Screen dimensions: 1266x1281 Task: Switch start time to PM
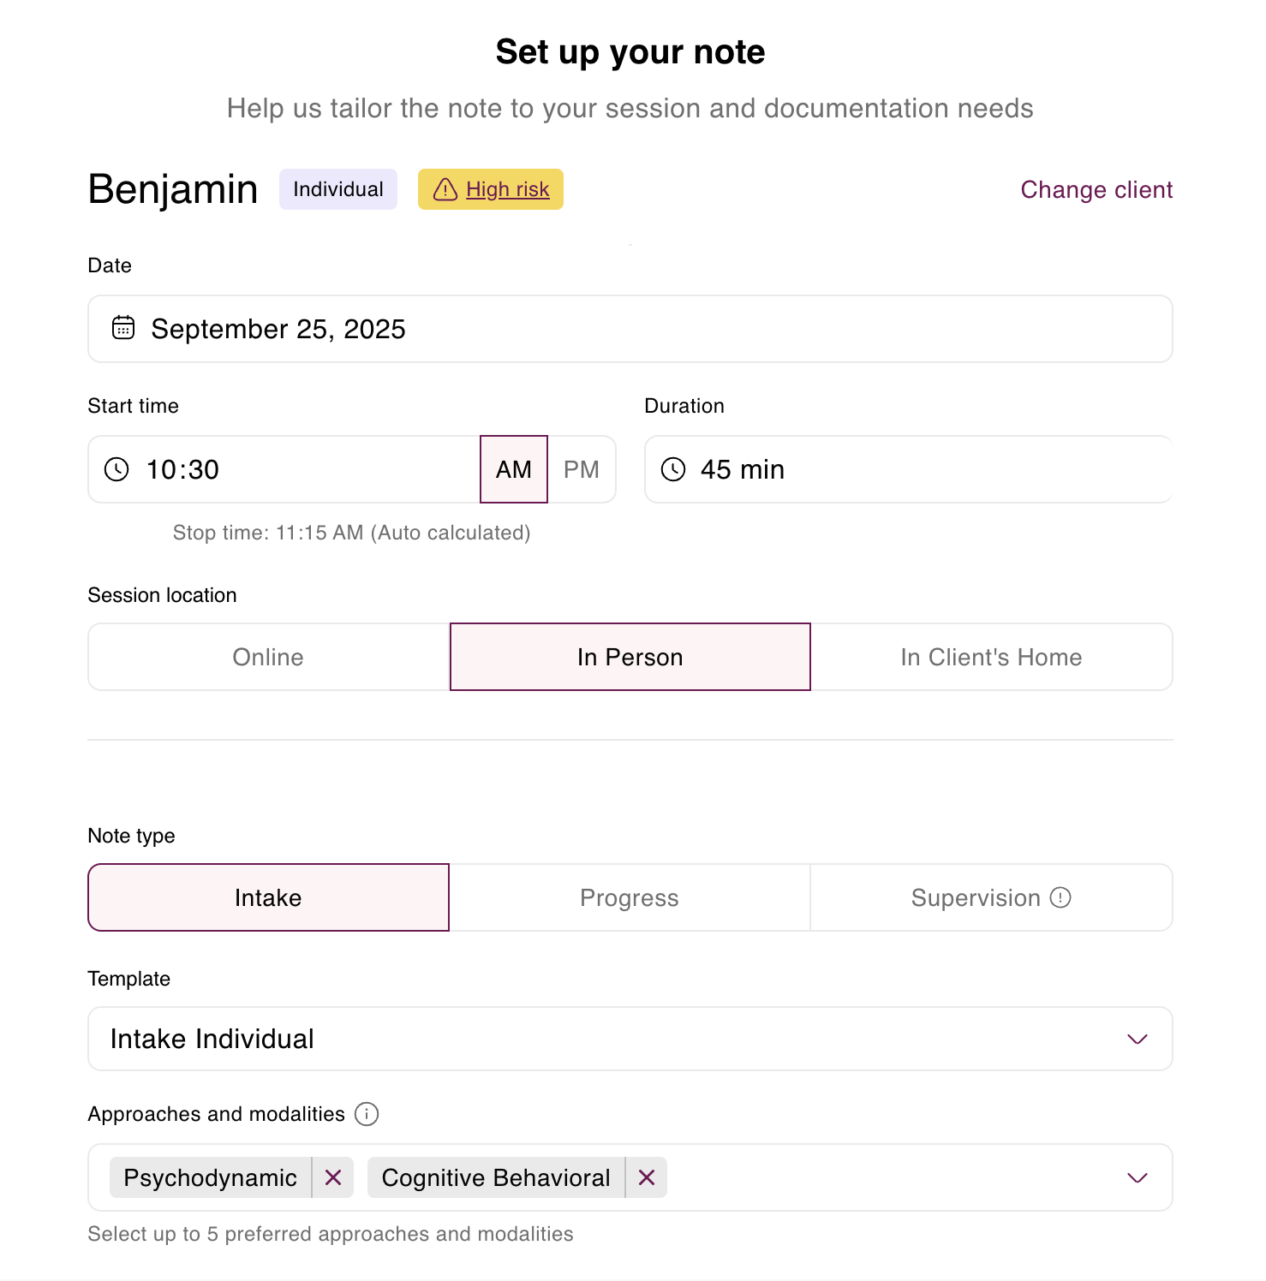[x=582, y=469]
